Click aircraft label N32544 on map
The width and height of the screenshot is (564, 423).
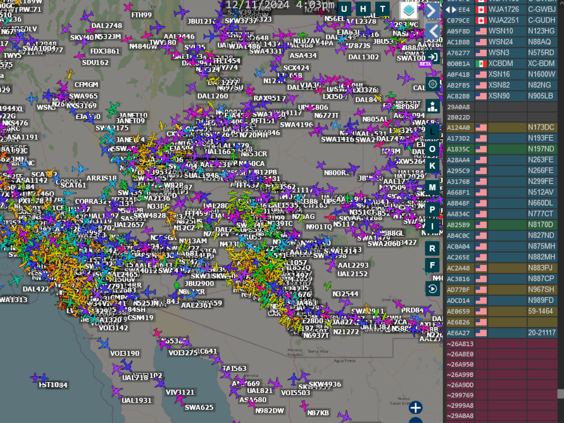345,294
